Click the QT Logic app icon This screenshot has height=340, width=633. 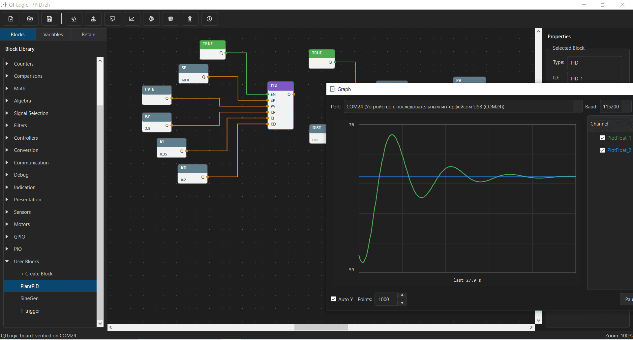[x=4, y=5]
